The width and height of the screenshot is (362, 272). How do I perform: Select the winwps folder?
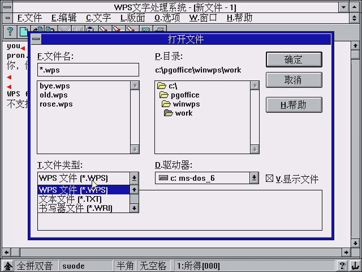[x=181, y=104]
